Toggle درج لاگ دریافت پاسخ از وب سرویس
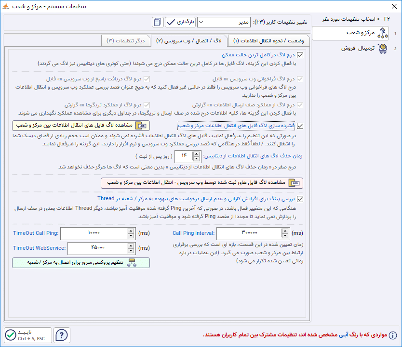Image resolution: width=402 pixels, height=347 pixels. pyautogui.click(x=147, y=79)
